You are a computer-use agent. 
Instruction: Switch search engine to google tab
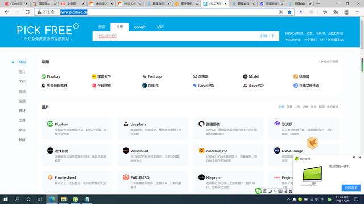click(x=140, y=27)
